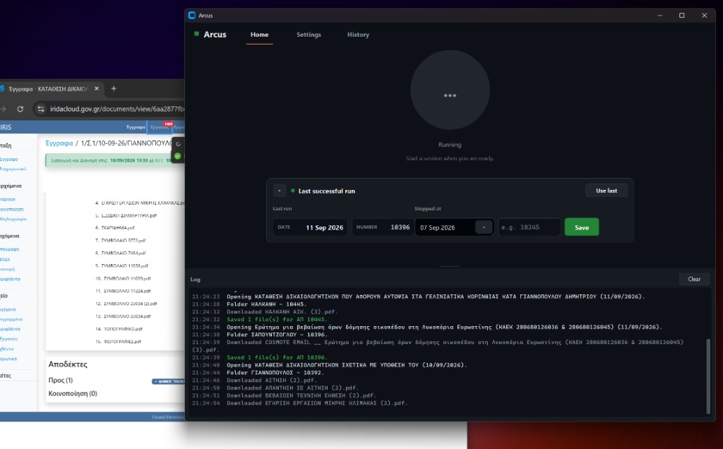Collapse the Last successful run panel
723x449 pixels.
pyautogui.click(x=280, y=191)
